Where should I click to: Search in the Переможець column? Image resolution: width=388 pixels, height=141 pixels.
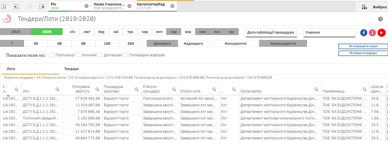click(365, 89)
